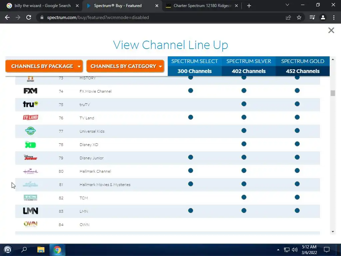The height and width of the screenshot is (256, 341).
Task: Select the Spectrum Gold package header
Action: click(302, 66)
